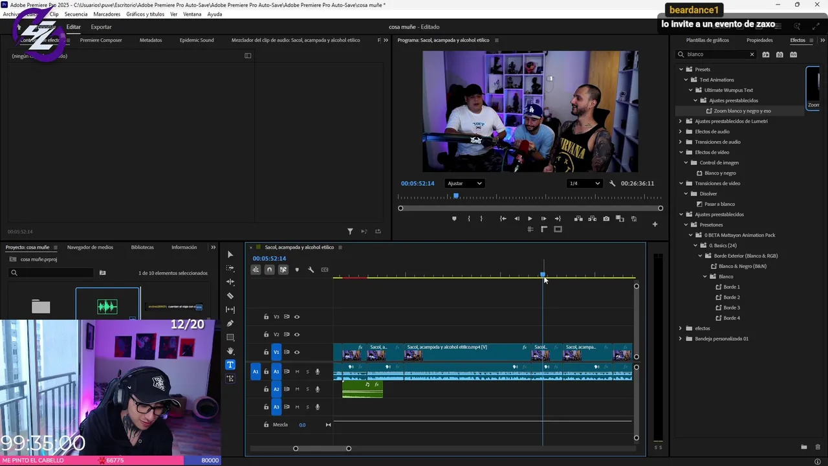Add a marker in the timeline
This screenshot has width=828, height=466.
tap(297, 270)
